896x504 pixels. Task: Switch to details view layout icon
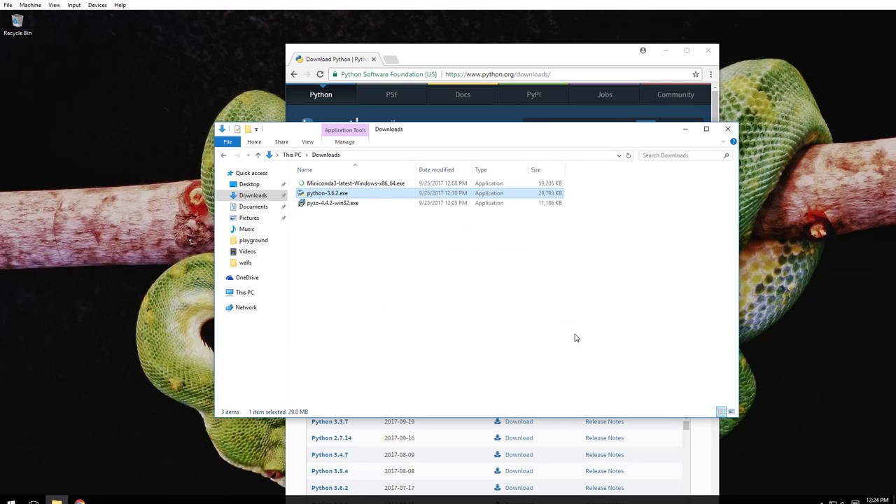click(721, 412)
